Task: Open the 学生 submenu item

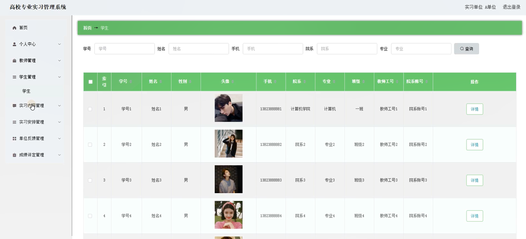Action: point(26,91)
